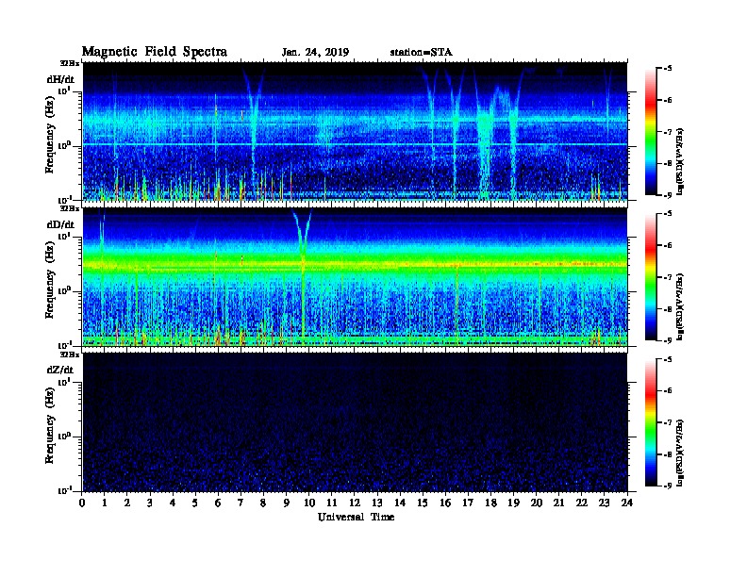
Task: Select the dH/dt panel label
Action: 60,79
